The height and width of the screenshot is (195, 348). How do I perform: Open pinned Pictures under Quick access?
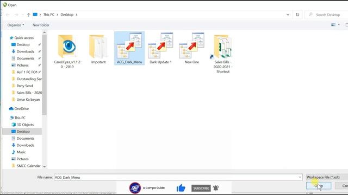[x=22, y=65]
